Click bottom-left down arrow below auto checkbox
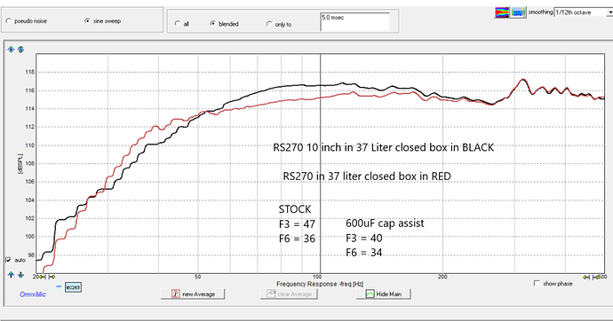Image resolution: width=613 pixels, height=321 pixels. point(20,275)
